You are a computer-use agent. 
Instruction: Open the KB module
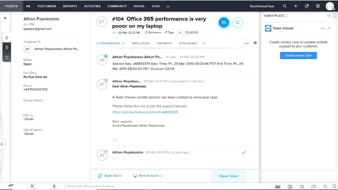[x=28, y=6]
